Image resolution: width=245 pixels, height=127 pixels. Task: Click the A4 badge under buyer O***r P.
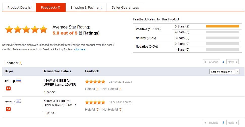tap(8, 109)
